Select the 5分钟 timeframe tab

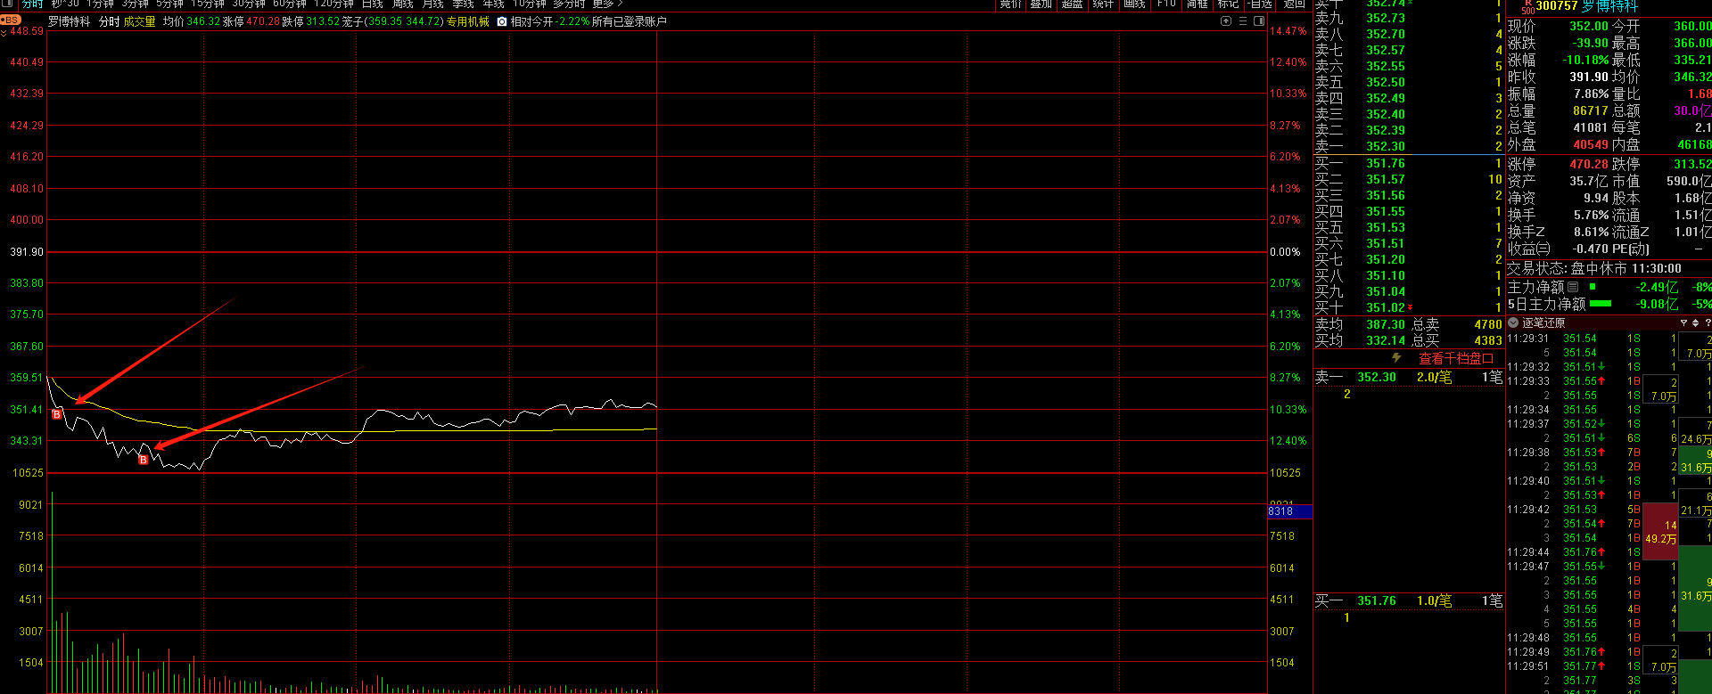(169, 4)
